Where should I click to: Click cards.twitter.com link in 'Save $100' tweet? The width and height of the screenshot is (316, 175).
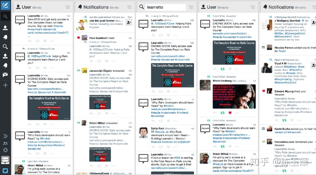(48, 33)
